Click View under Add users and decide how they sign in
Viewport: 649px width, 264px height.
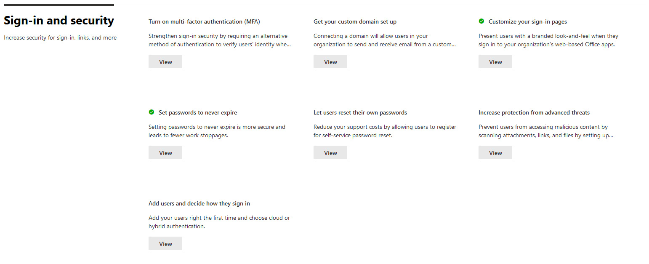165,243
